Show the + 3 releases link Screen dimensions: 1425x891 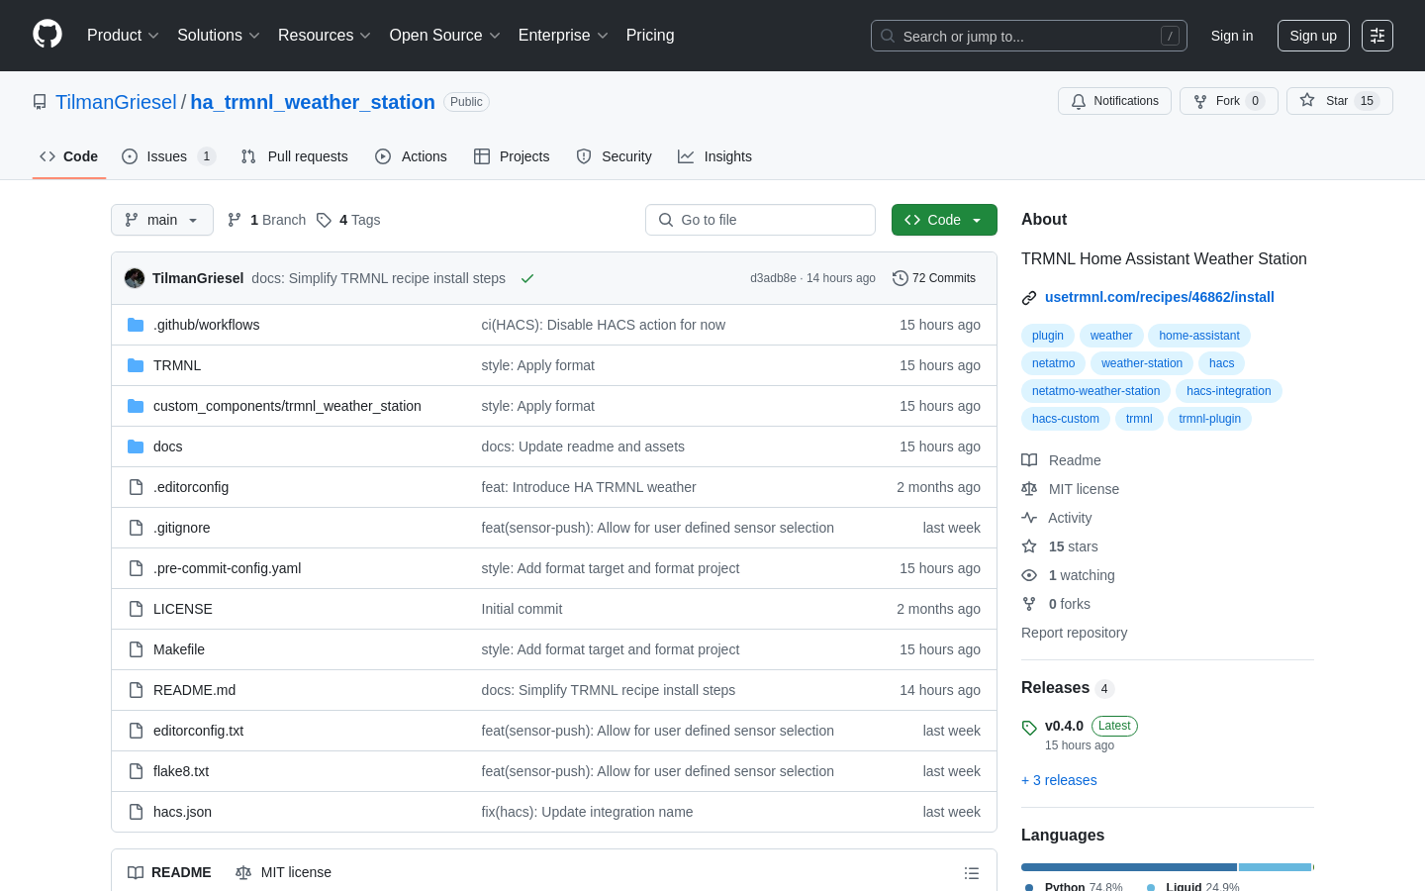pos(1059,780)
